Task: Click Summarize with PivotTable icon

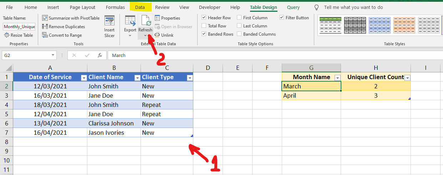Action: (x=45, y=18)
